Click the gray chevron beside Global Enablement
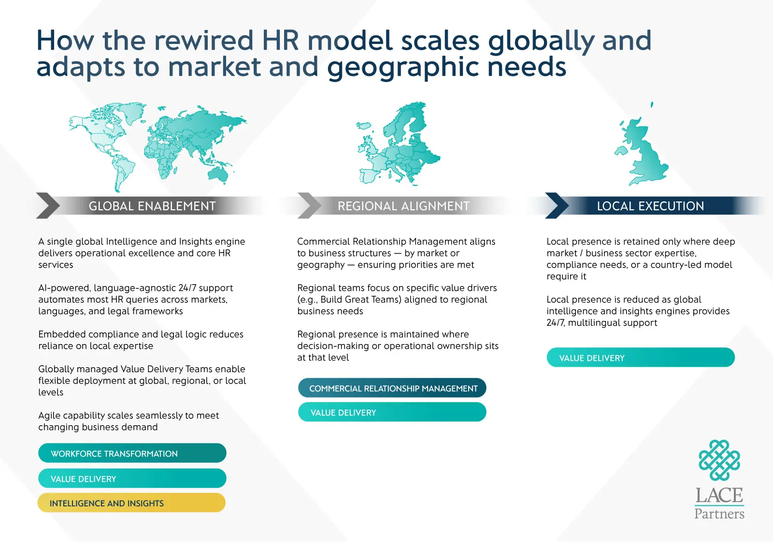Screen dimensions: 773x546 47,206
